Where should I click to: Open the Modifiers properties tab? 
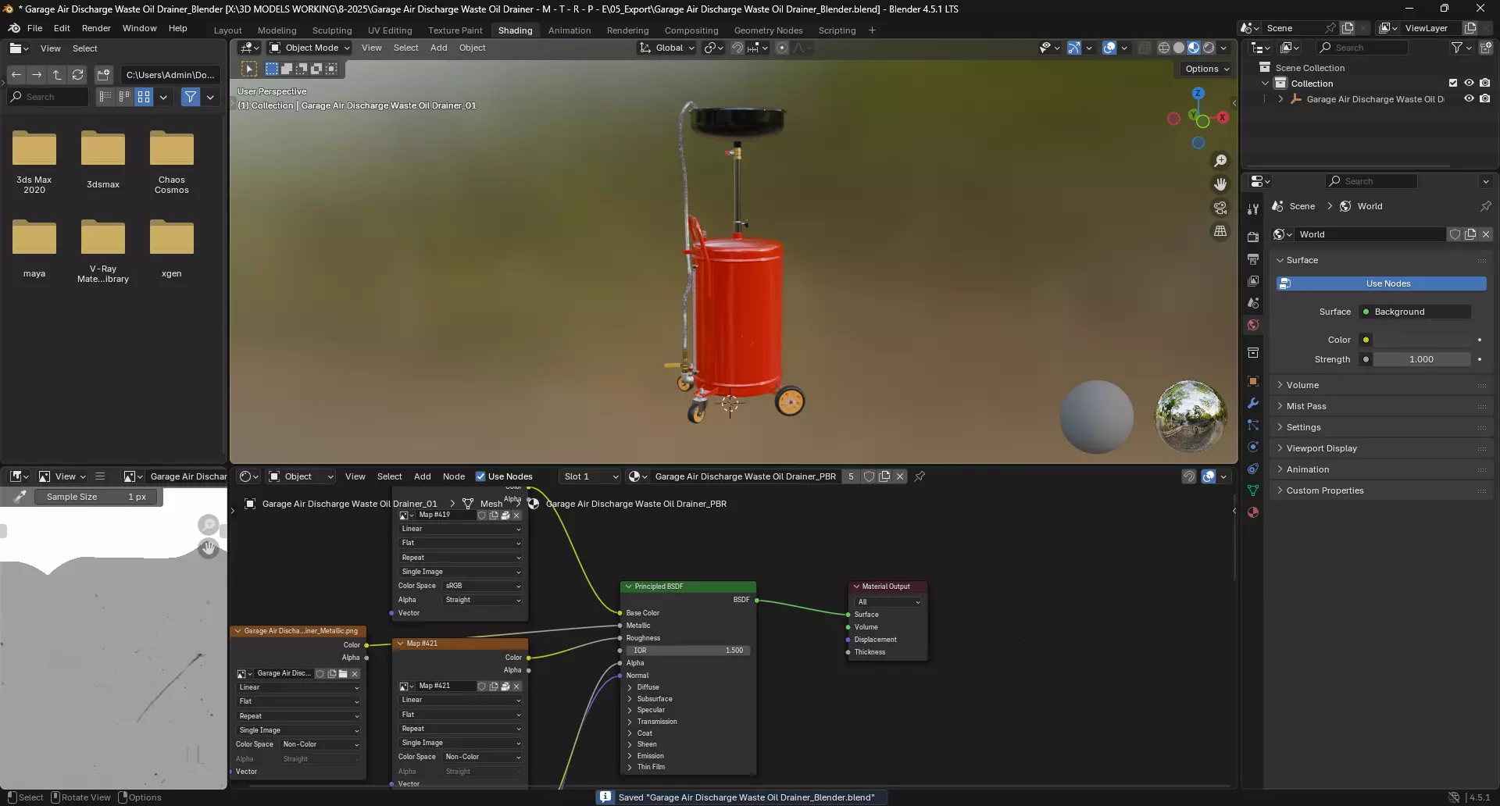(1253, 403)
